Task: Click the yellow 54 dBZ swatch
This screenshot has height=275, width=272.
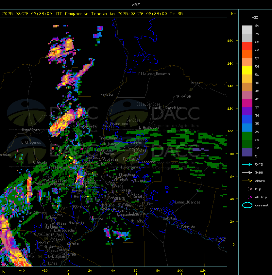Action: click(x=247, y=70)
